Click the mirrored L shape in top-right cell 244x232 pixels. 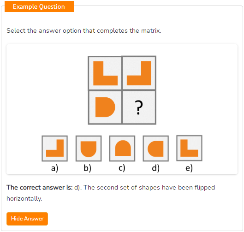point(139,73)
